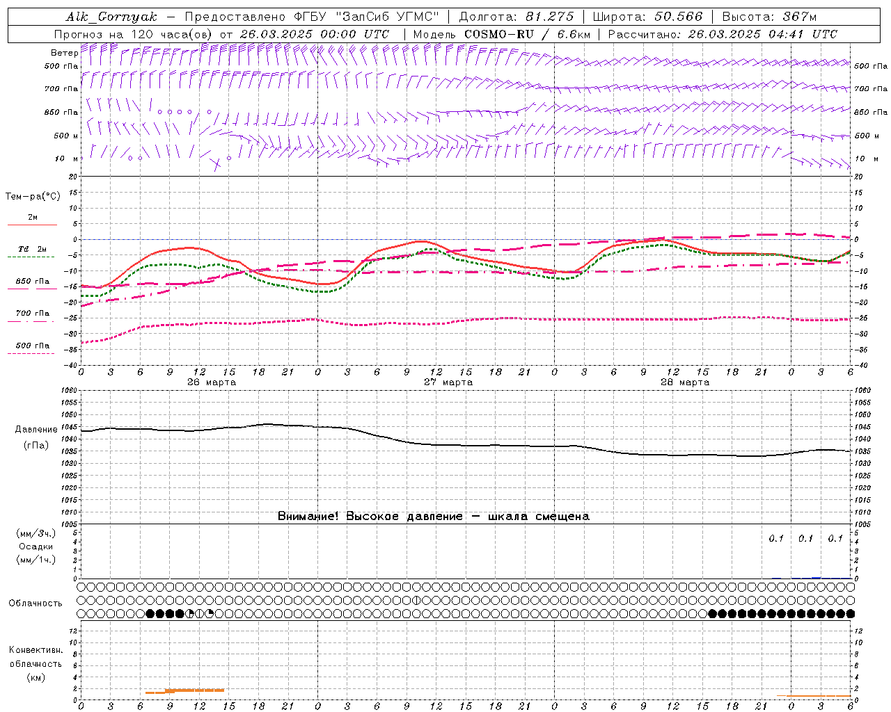The height and width of the screenshot is (712, 891).
Task: Click the 'Осадки' precipitation label
Action: (36, 547)
